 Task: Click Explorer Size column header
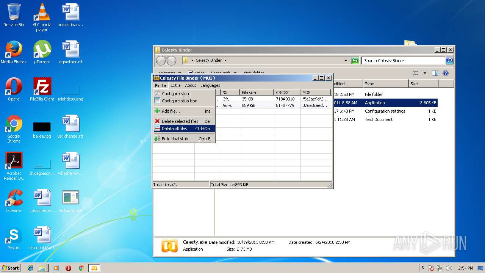pos(424,84)
